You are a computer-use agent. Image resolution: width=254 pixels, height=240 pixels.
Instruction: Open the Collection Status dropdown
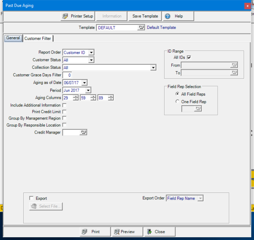(153, 68)
